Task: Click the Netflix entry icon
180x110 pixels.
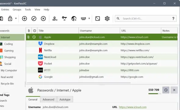Action: [x=40, y=50]
